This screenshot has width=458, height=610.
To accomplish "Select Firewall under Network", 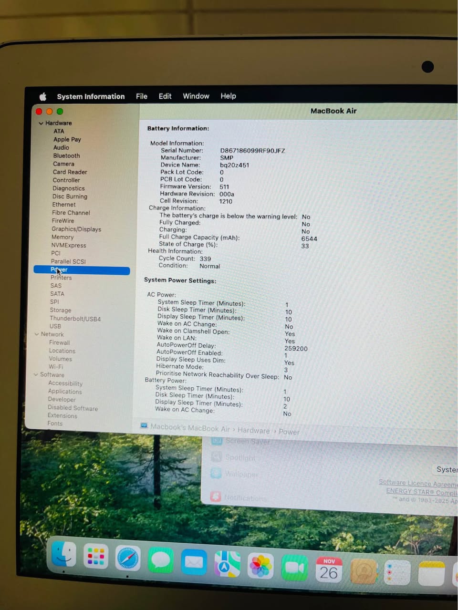I will click(x=59, y=342).
